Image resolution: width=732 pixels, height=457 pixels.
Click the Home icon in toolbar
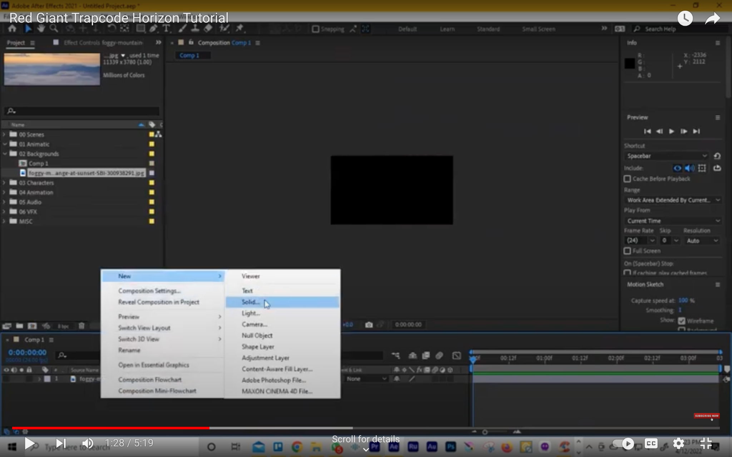pos(12,29)
